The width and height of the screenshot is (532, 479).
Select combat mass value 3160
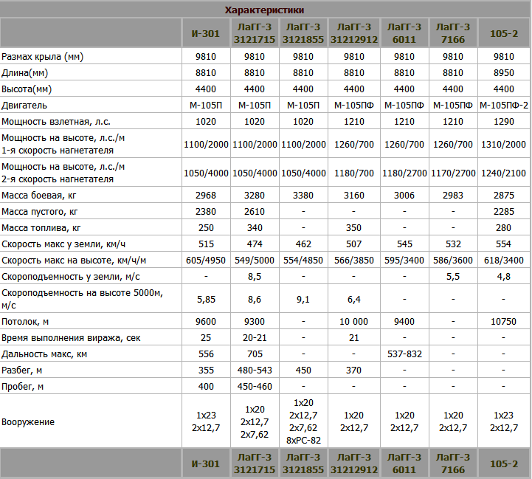(354, 195)
